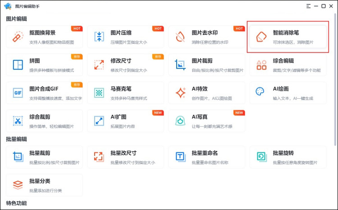Click description 拓展图片内容
This screenshot has width=338, height=210.
pyautogui.click(x=123, y=126)
